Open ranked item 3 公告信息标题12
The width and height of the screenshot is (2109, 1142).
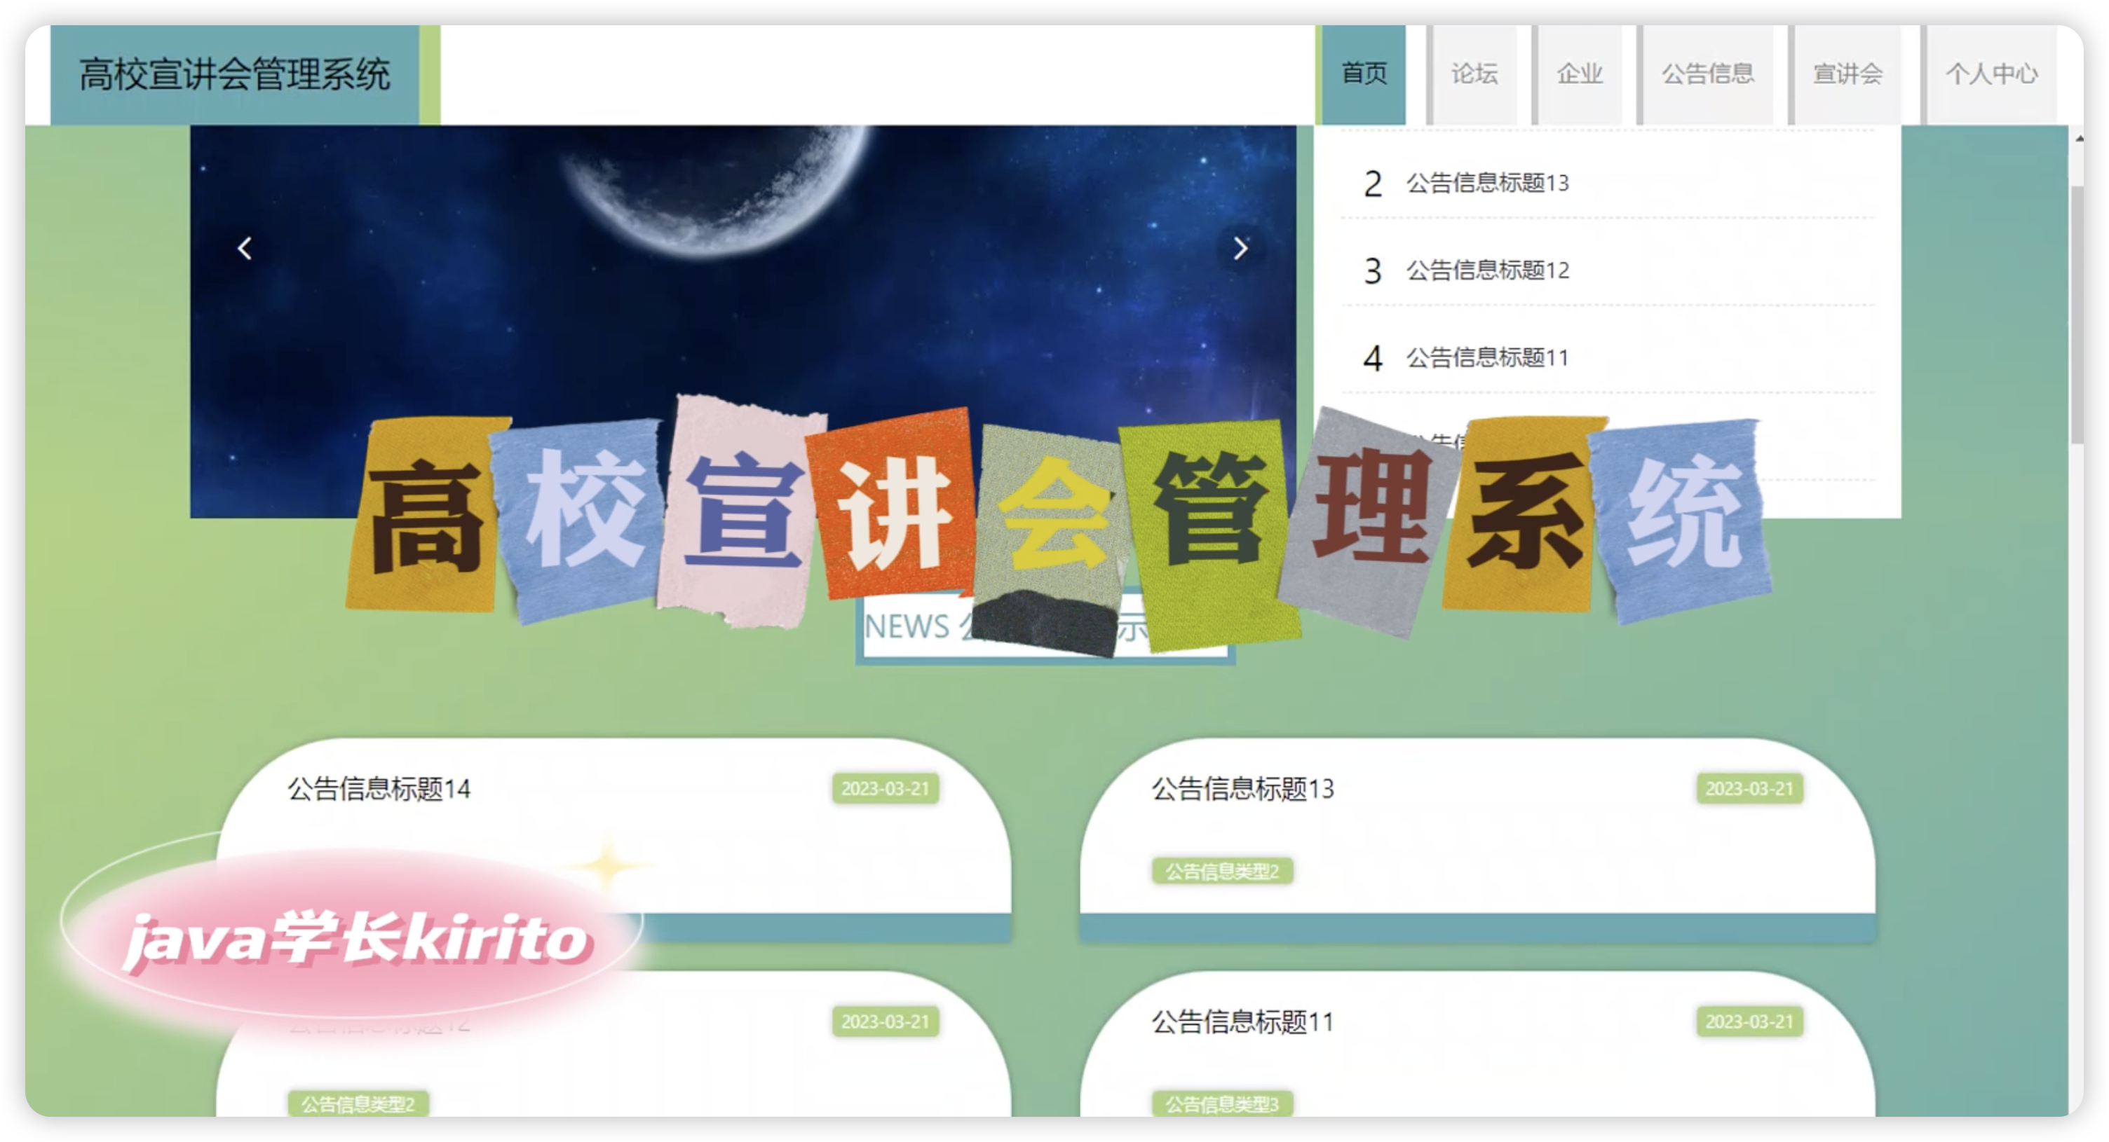1487,270
